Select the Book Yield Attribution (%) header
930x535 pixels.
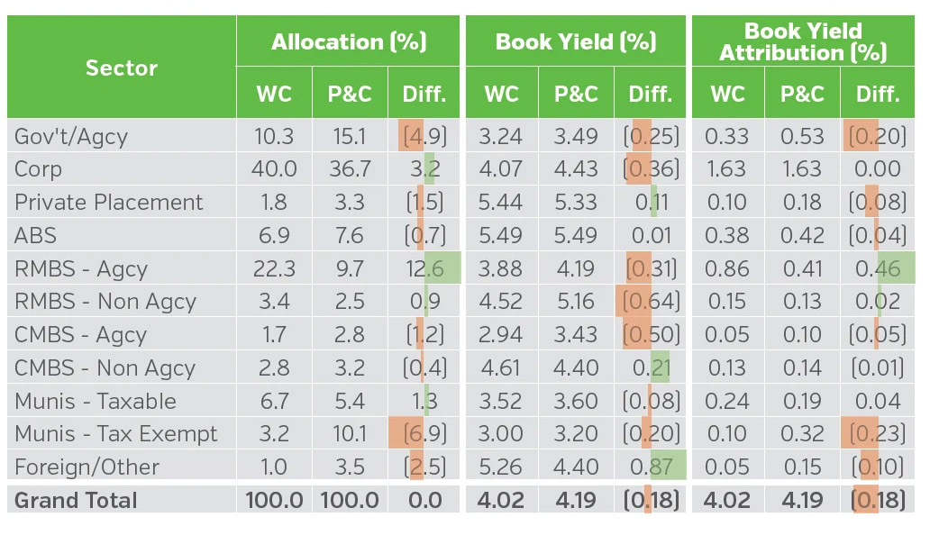click(803, 41)
